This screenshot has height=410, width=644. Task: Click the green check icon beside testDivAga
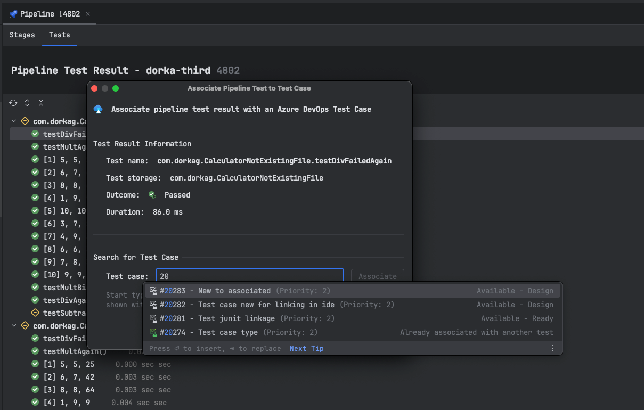(x=35, y=300)
